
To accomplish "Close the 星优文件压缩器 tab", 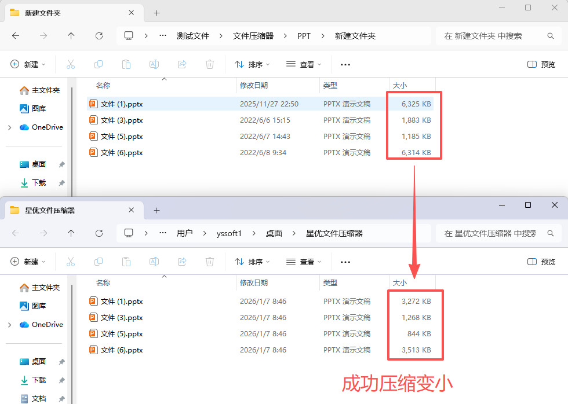I will [132, 210].
